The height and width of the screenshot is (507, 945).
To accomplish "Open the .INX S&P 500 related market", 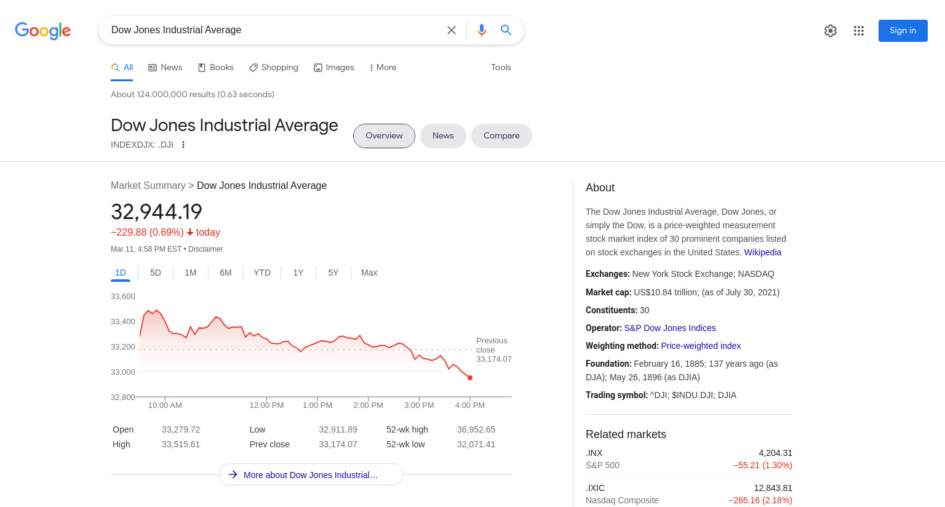I will click(689, 459).
